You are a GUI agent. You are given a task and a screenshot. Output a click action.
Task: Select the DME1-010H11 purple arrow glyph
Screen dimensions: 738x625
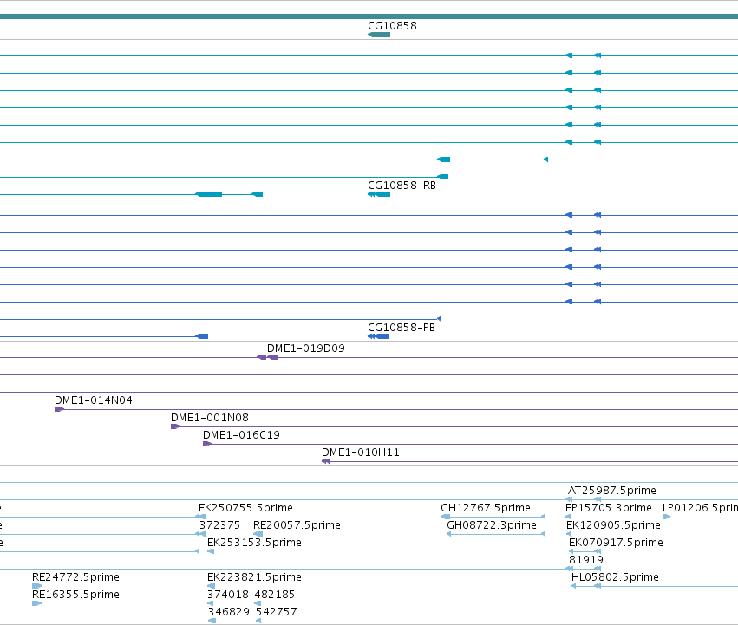[326, 462]
